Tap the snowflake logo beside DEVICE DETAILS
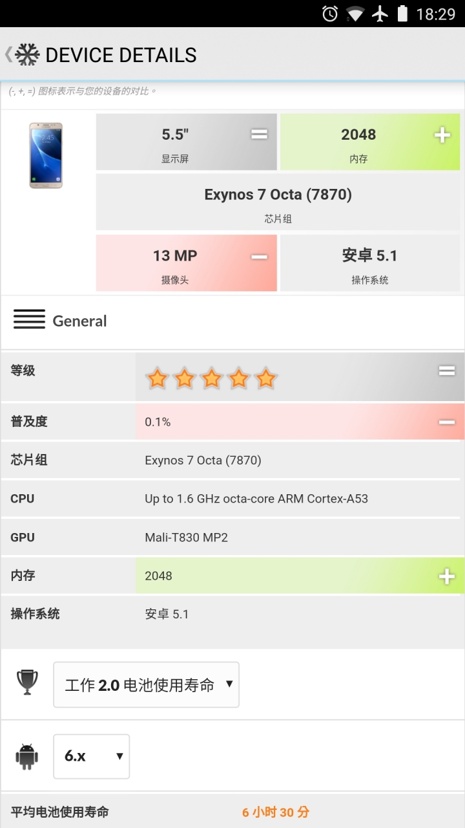This screenshot has height=828, width=465. 27,55
